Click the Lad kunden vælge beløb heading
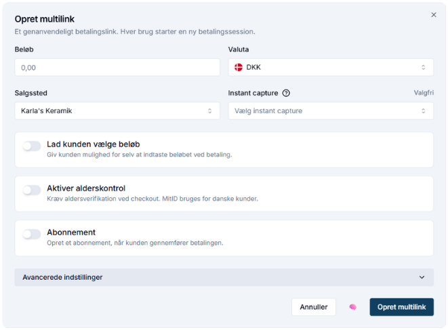The width and height of the screenshot is (448, 330). [94, 144]
